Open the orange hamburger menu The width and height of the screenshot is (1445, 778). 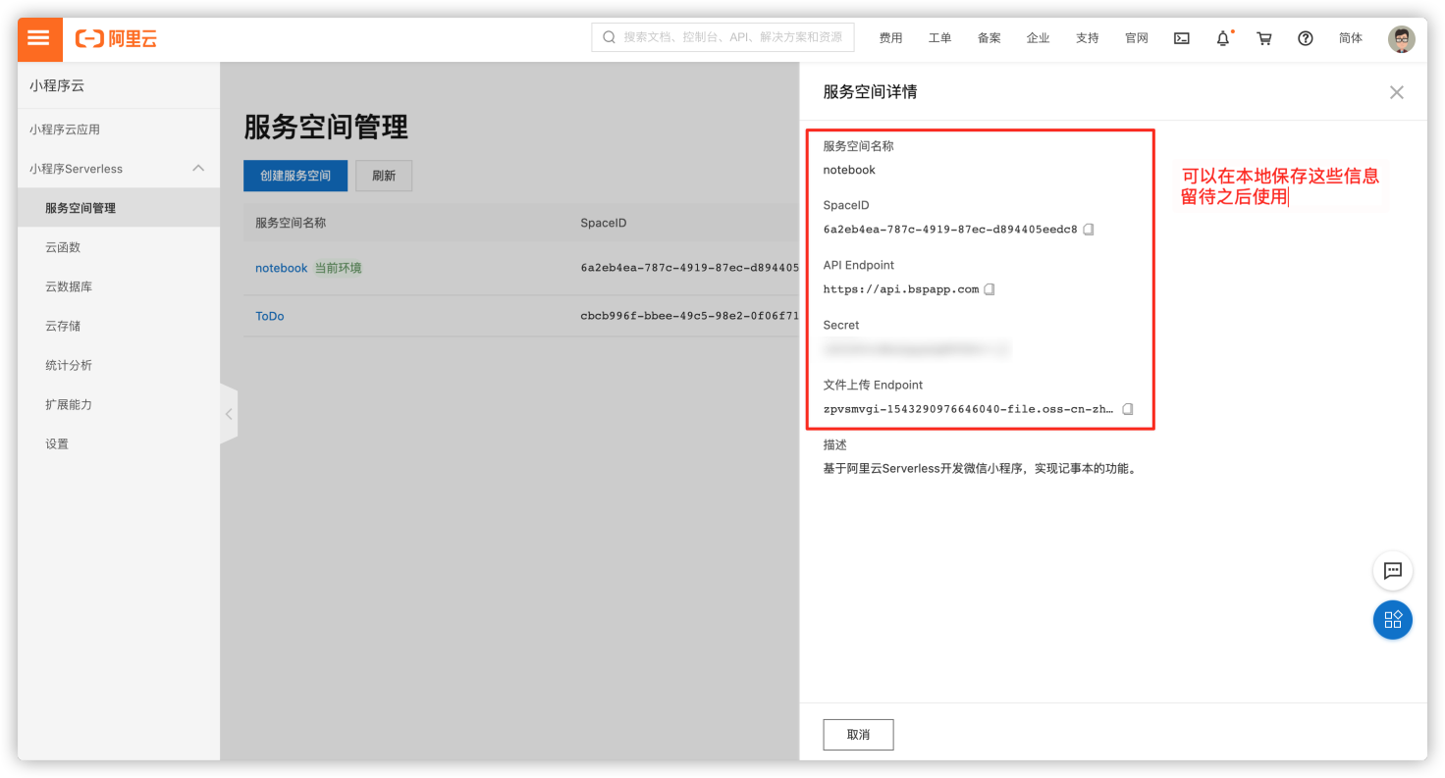tap(39, 38)
